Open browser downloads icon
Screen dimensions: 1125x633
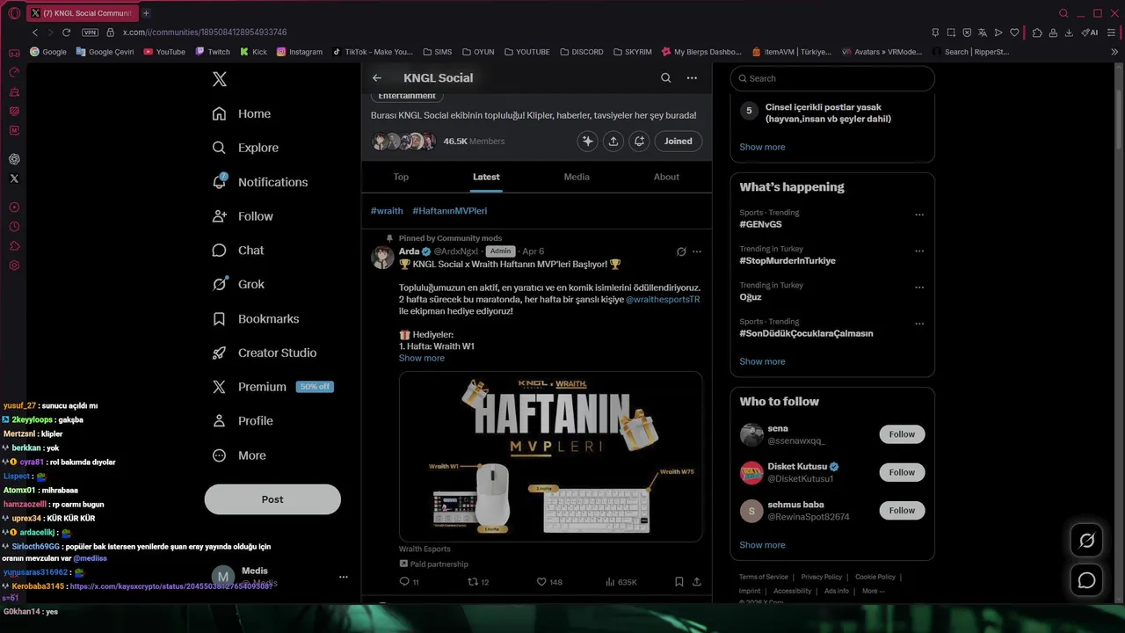pos(1069,33)
